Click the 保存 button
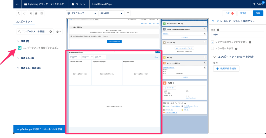The image size is (266, 138). point(258,13)
